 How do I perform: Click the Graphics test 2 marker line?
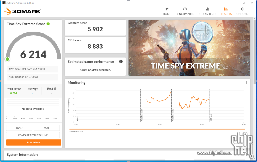(x=172, y=105)
